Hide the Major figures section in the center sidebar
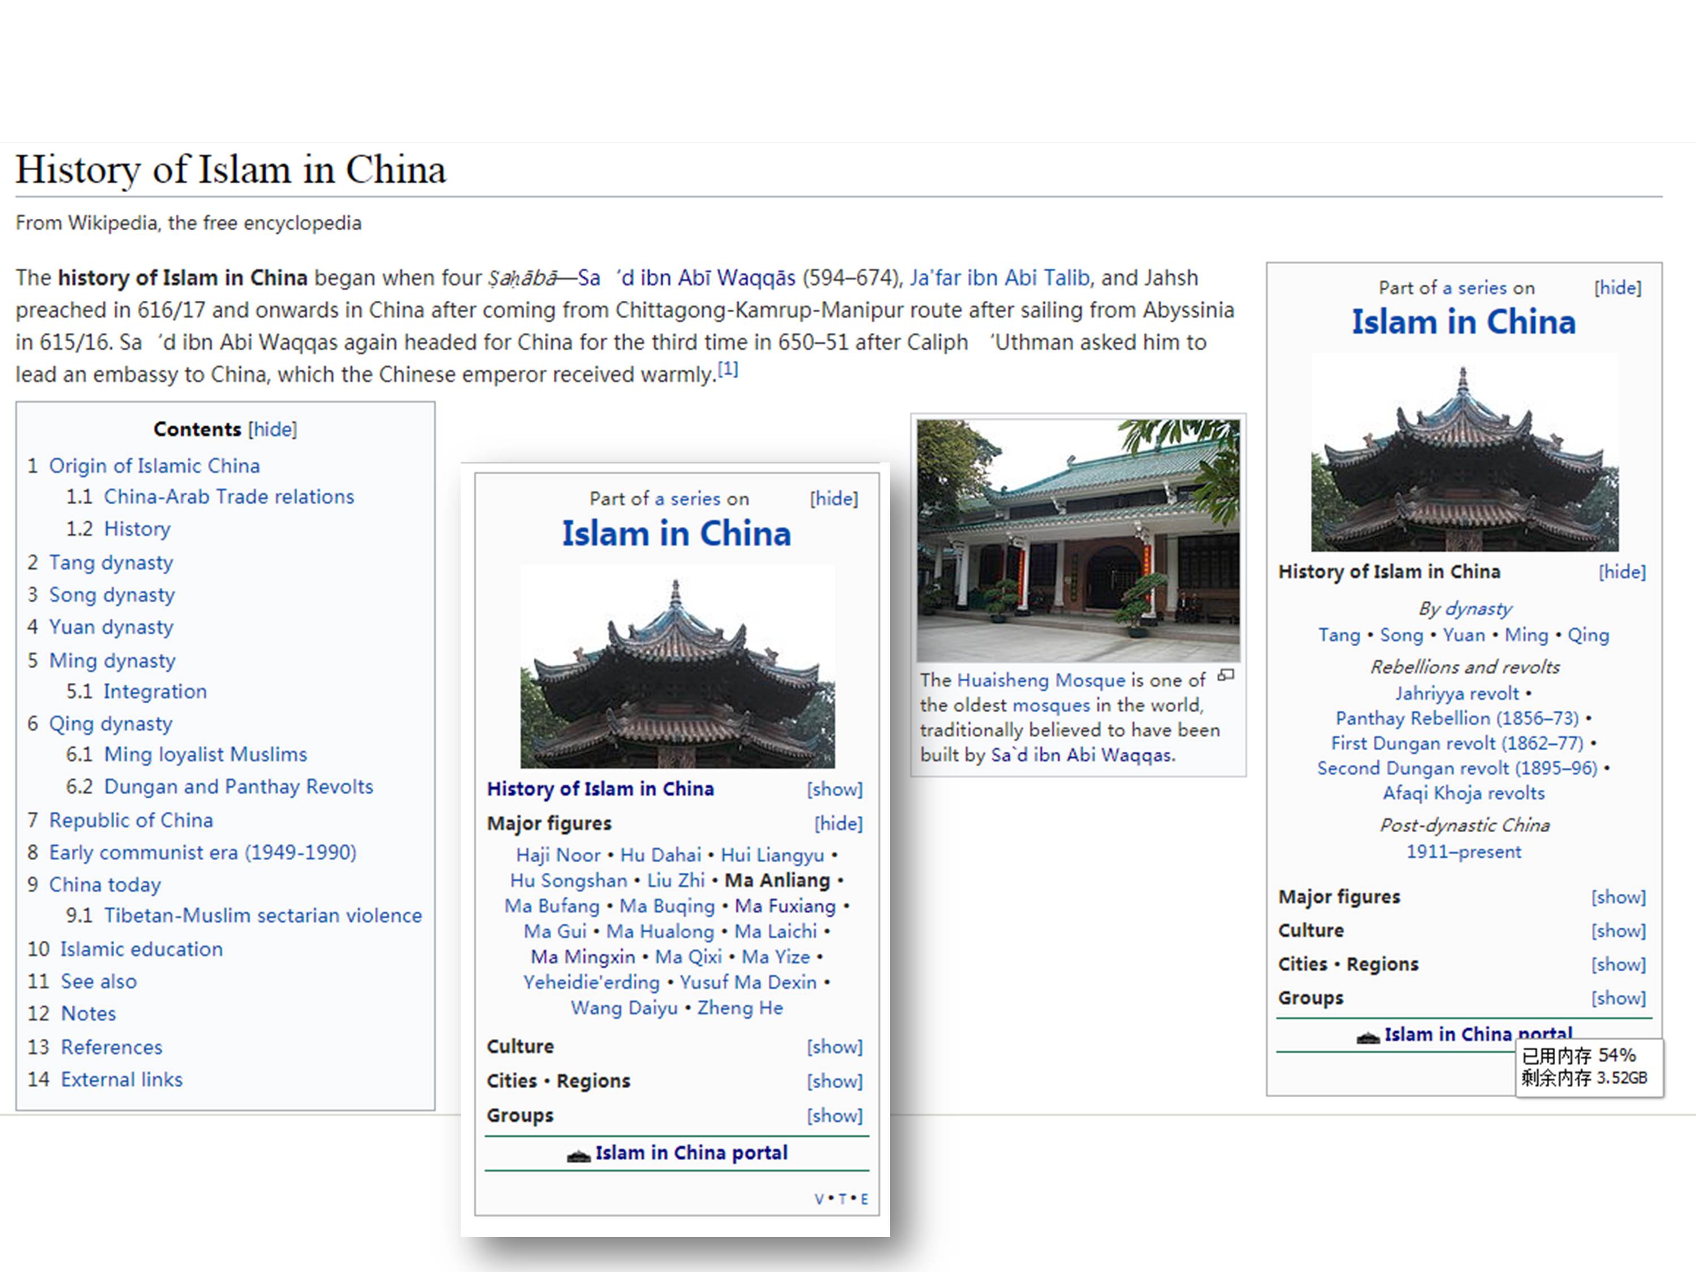1696x1272 pixels. coord(838,824)
